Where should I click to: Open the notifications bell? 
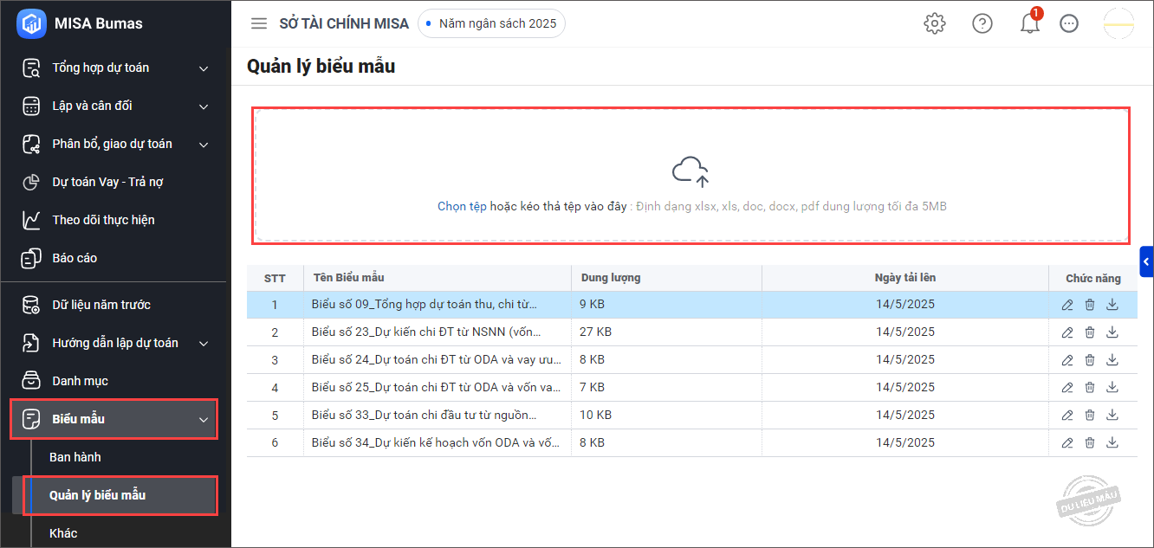coord(1029,23)
